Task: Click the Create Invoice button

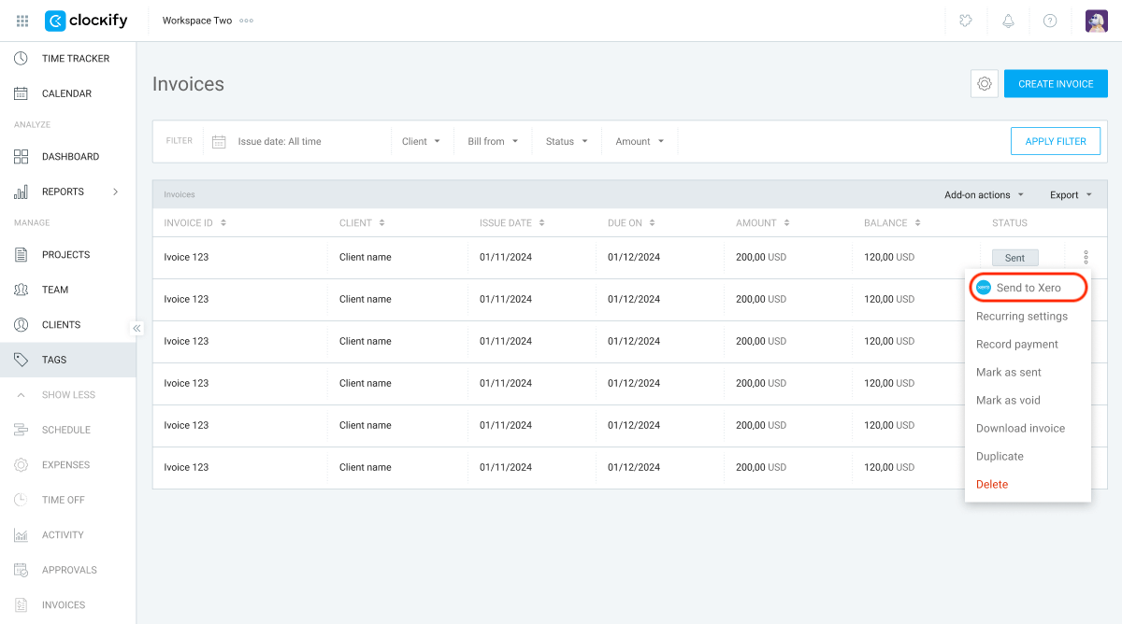Action: coord(1056,83)
